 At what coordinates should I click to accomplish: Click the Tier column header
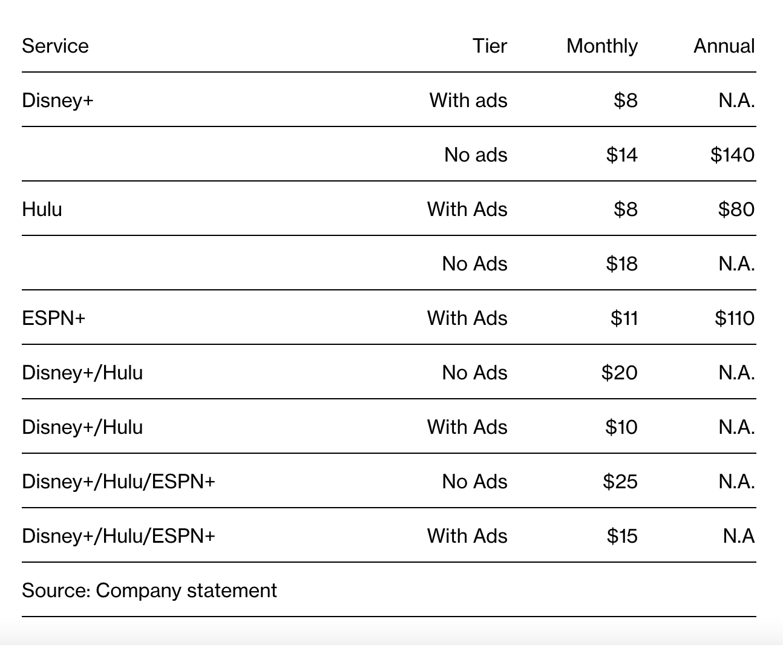click(x=490, y=46)
